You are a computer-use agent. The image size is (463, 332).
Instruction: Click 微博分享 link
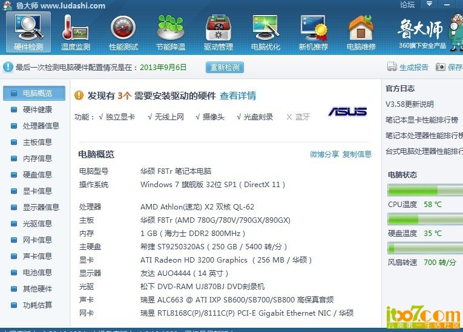pos(324,154)
